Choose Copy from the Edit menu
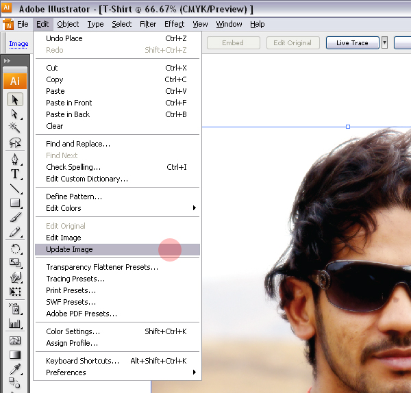This screenshot has width=411, height=393. coord(117,79)
